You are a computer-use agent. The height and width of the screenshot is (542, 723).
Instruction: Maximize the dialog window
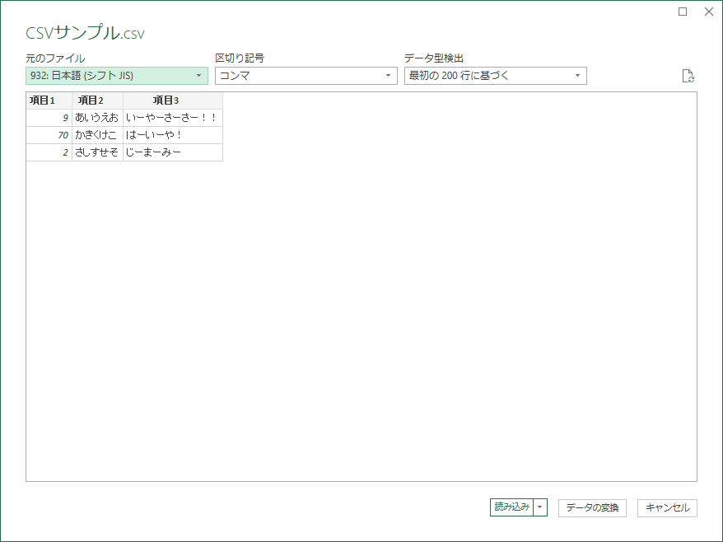click(x=683, y=12)
